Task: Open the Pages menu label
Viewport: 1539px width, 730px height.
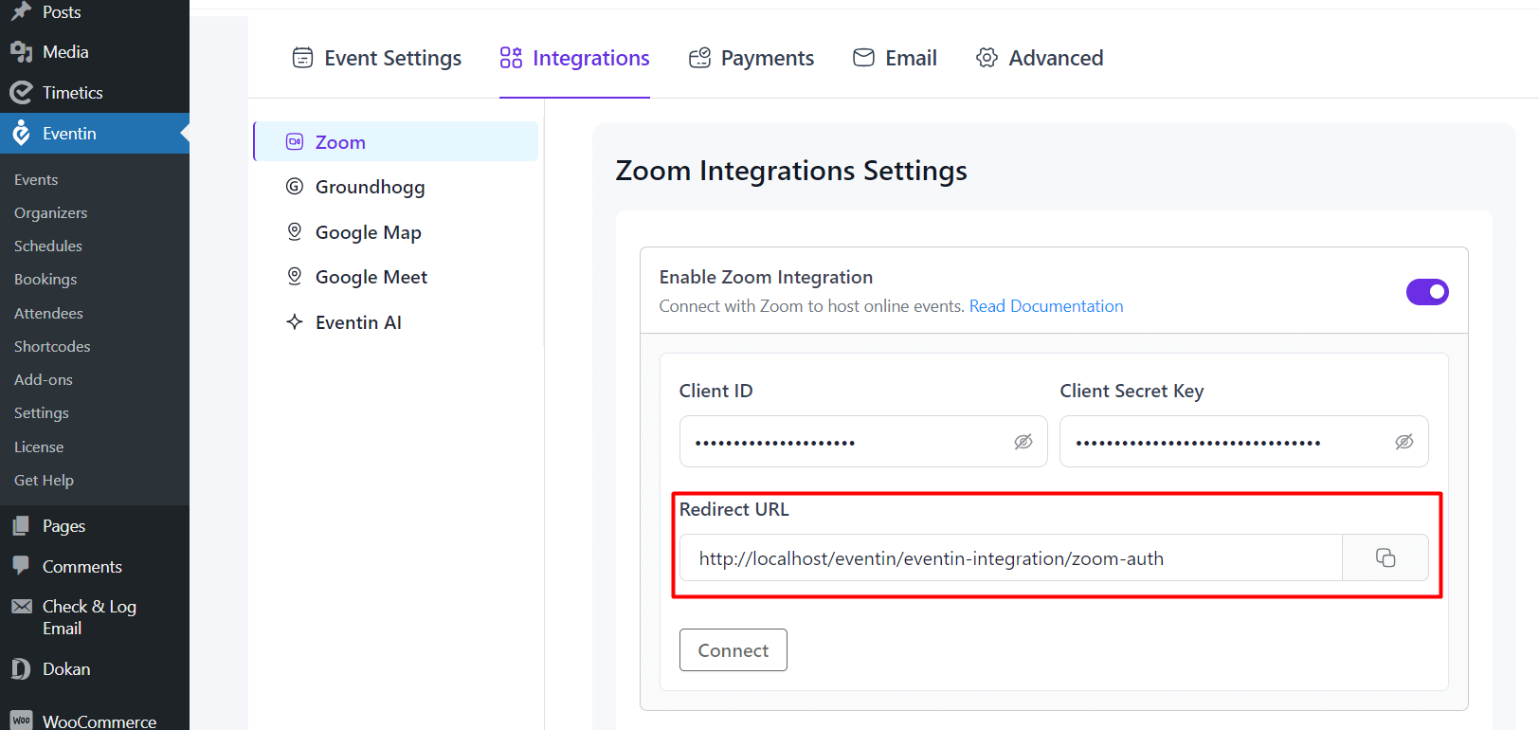Action: tap(63, 526)
